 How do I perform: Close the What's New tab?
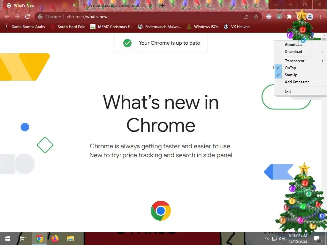74,5
